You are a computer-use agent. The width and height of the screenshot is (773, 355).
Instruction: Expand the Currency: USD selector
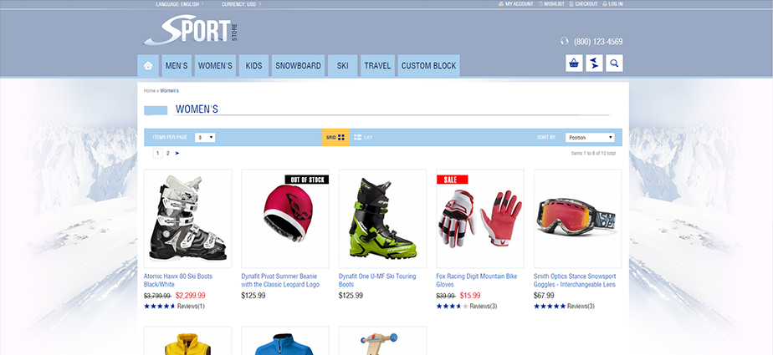tap(242, 4)
